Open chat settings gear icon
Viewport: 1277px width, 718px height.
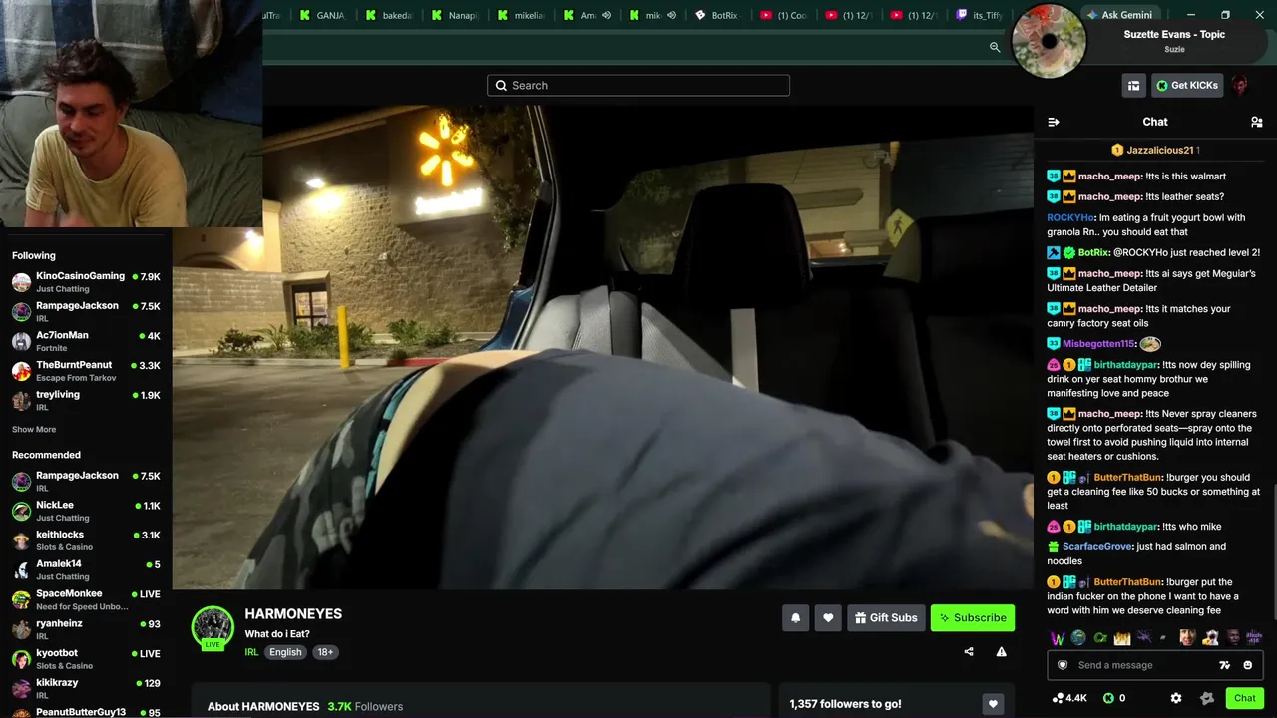pos(1176,698)
